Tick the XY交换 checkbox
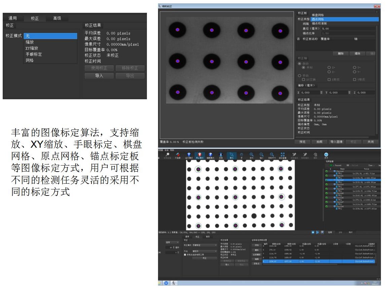The image size is (390, 288). [304, 79]
